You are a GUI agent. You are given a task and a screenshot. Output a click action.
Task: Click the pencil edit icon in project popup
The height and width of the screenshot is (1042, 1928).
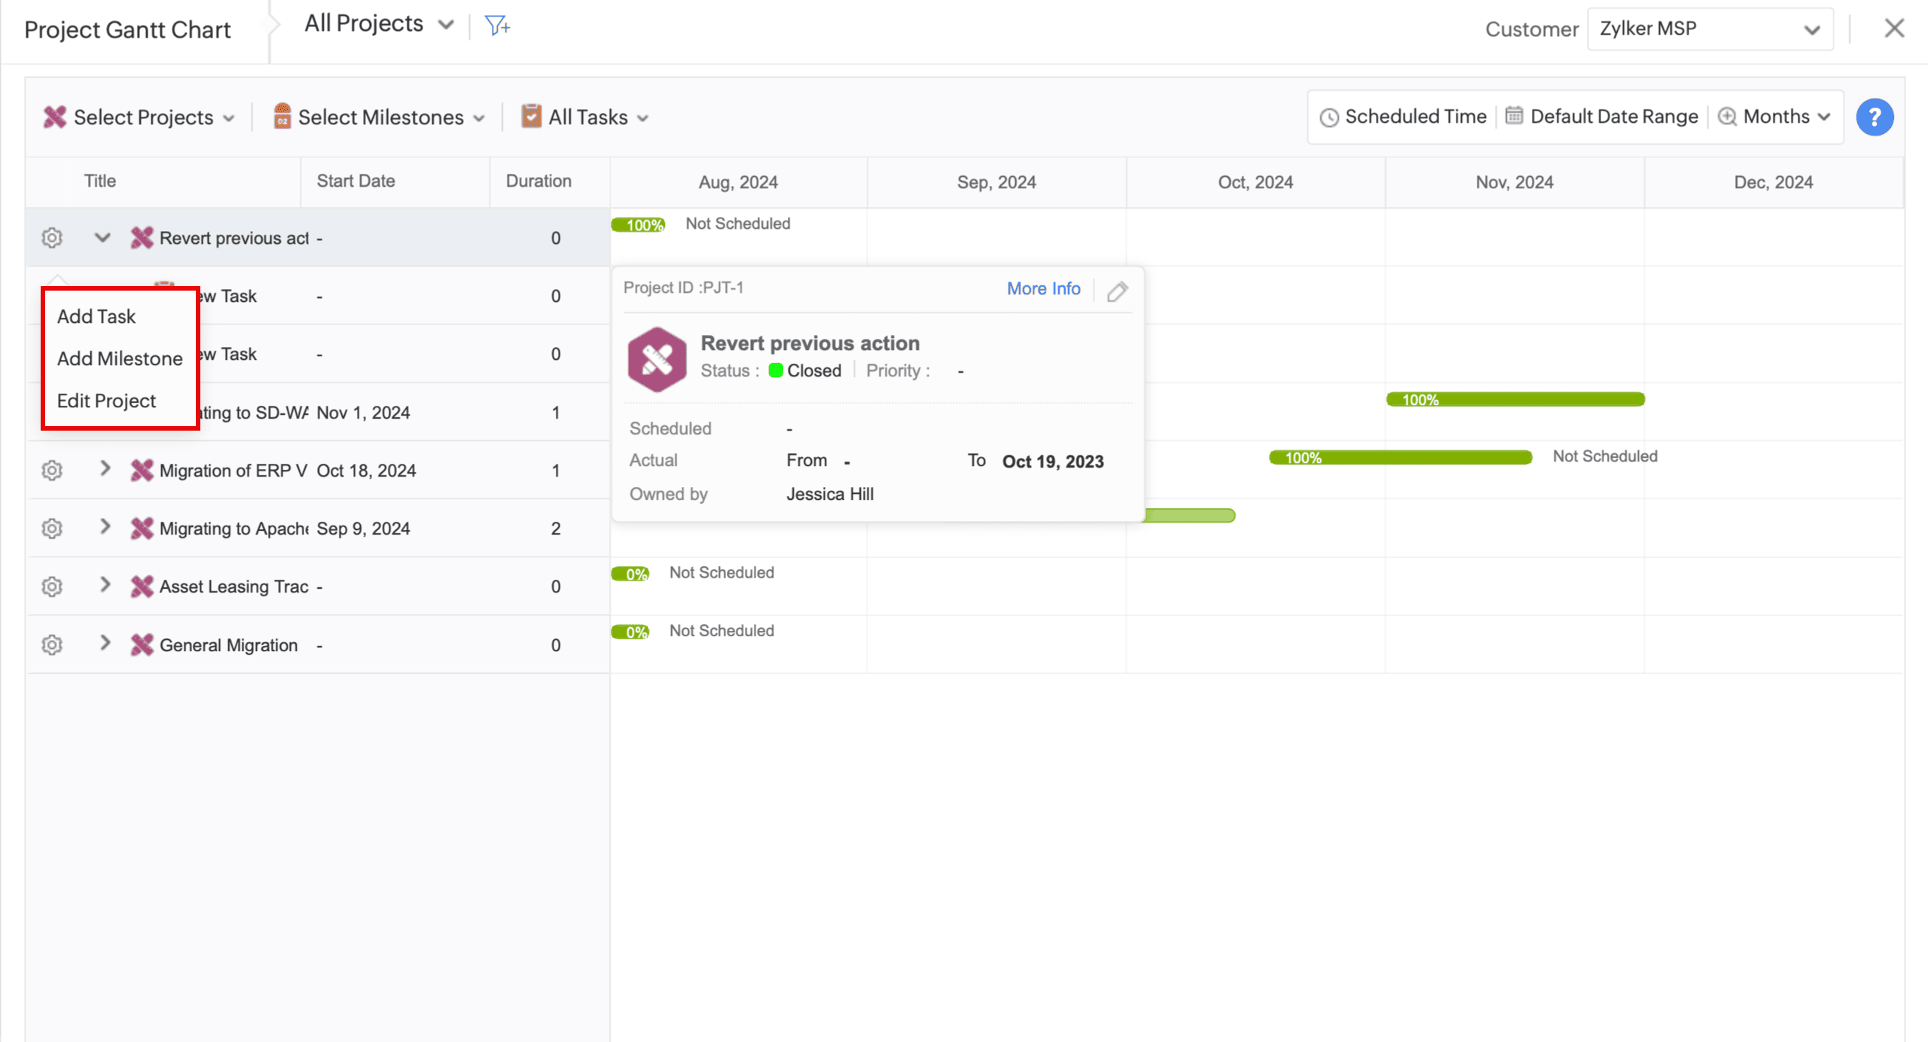click(x=1117, y=291)
